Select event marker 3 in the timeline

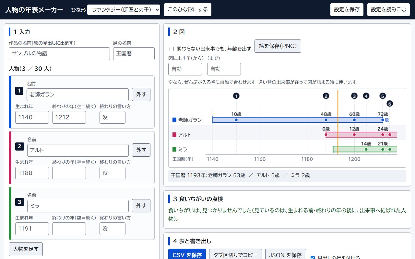pyautogui.click(x=354, y=96)
